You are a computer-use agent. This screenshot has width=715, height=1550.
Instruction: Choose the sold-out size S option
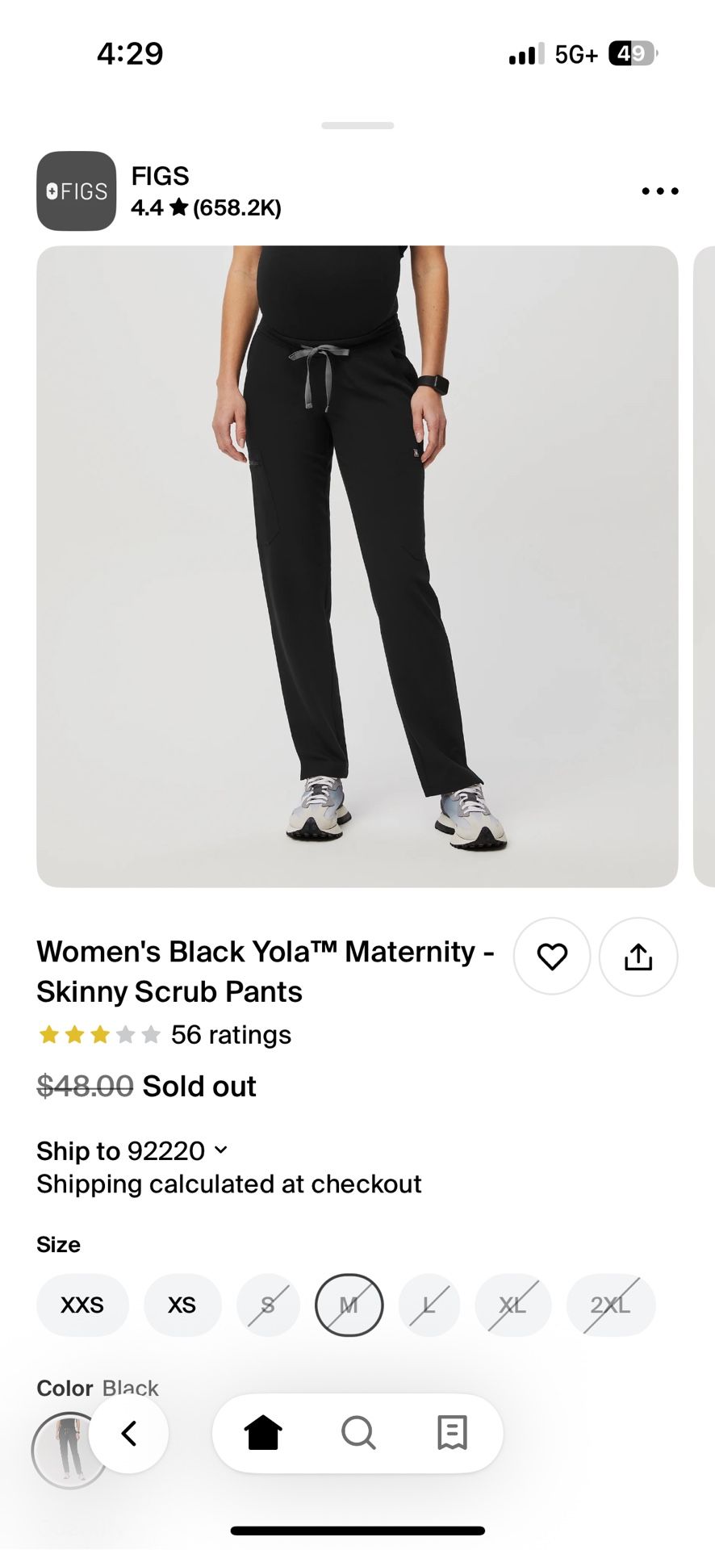pyautogui.click(x=268, y=1305)
